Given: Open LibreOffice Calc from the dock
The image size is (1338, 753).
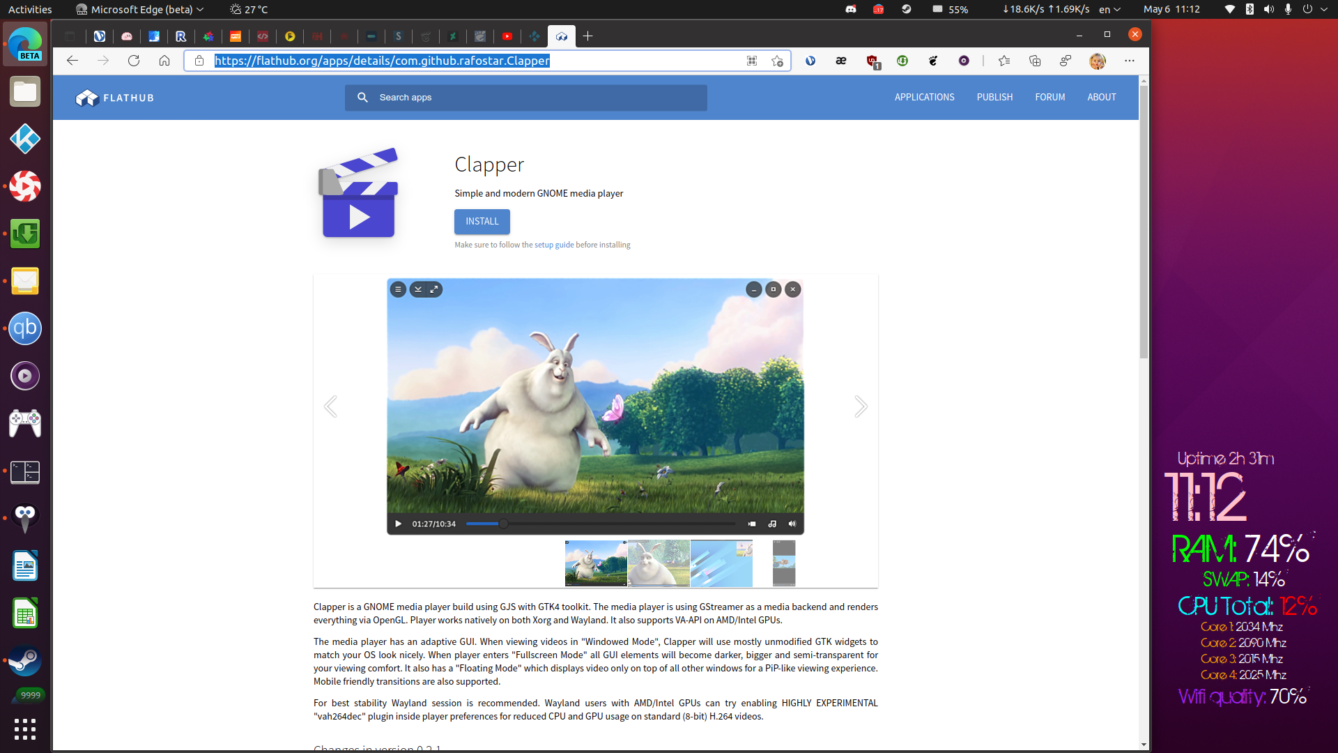Looking at the screenshot, I should coord(25,613).
